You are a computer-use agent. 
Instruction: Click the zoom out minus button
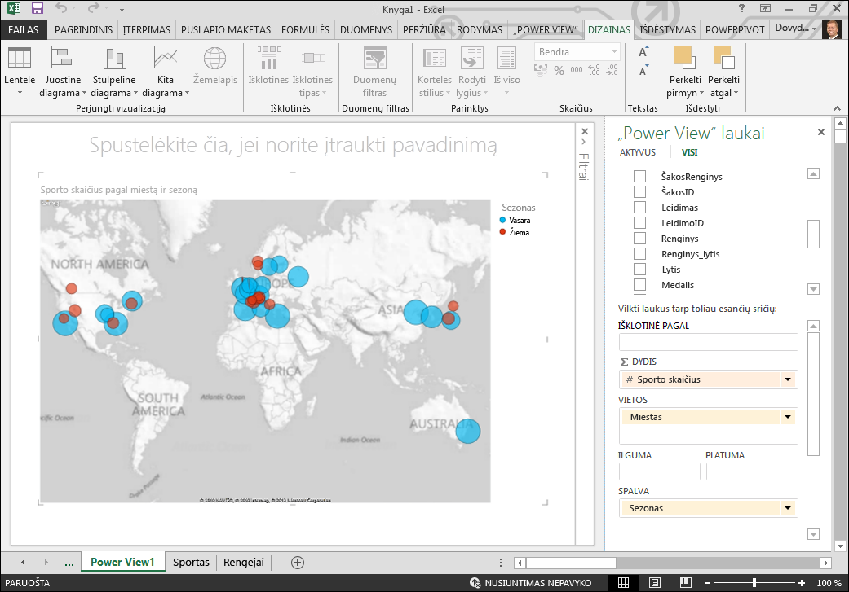(707, 583)
